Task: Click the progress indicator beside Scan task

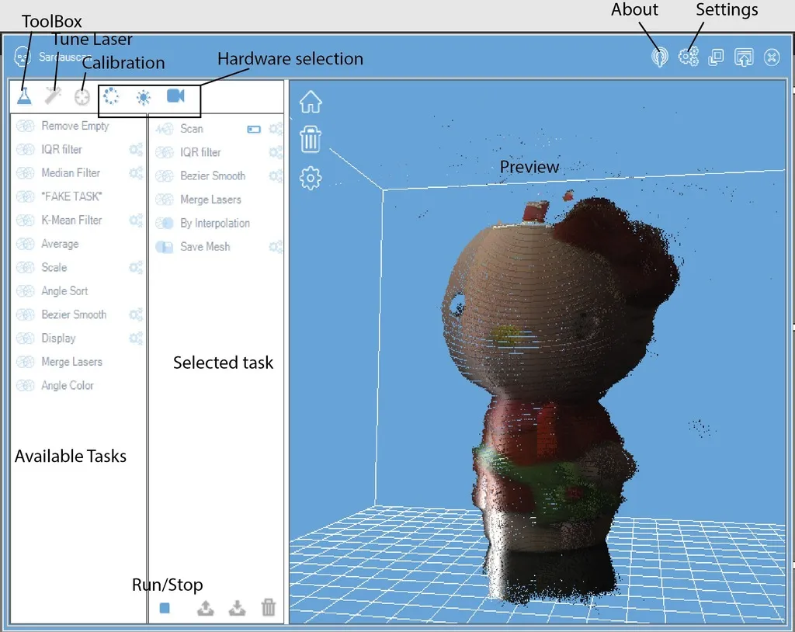Action: tap(254, 130)
